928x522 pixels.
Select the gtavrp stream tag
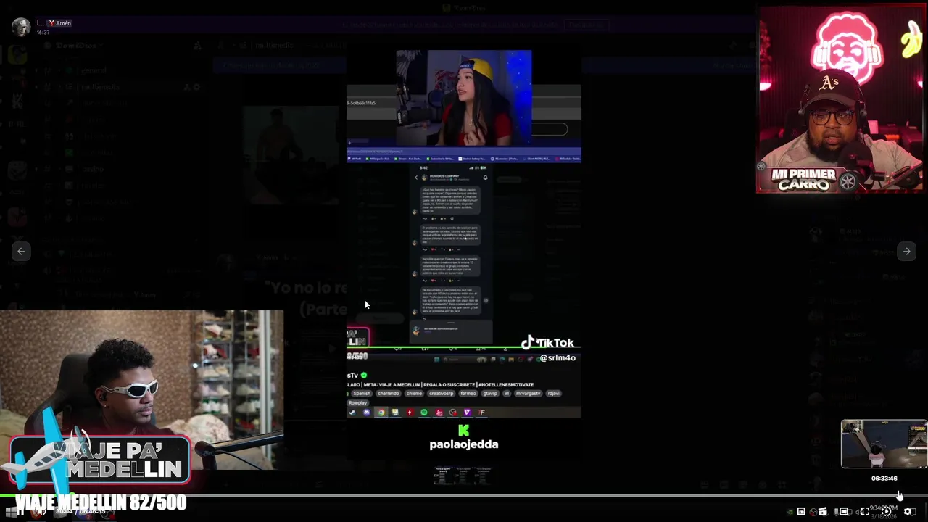490,394
